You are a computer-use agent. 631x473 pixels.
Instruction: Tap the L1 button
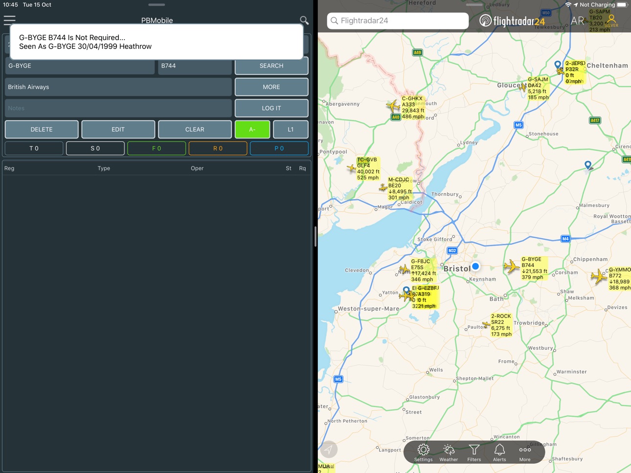click(x=291, y=130)
